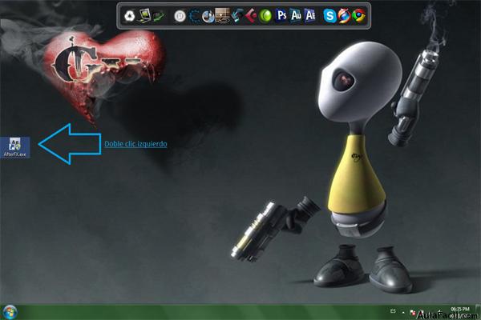Viewport: 481px width, 320px height.
Task: Click the ES language indicator
Action: click(x=393, y=311)
